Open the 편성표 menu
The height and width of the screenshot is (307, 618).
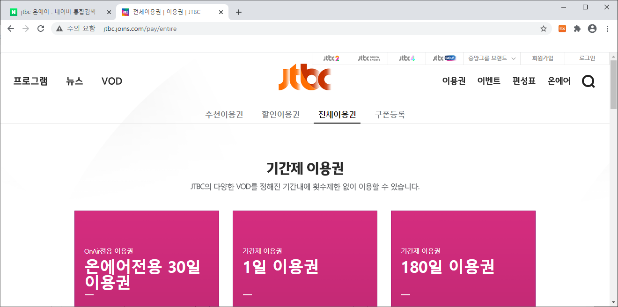tap(524, 81)
